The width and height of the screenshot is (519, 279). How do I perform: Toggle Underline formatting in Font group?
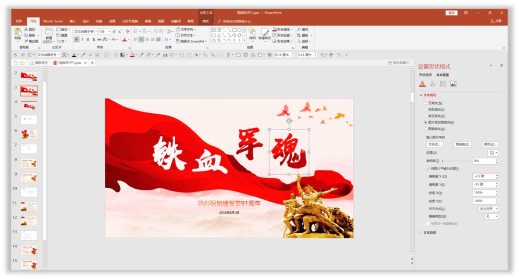[88, 39]
